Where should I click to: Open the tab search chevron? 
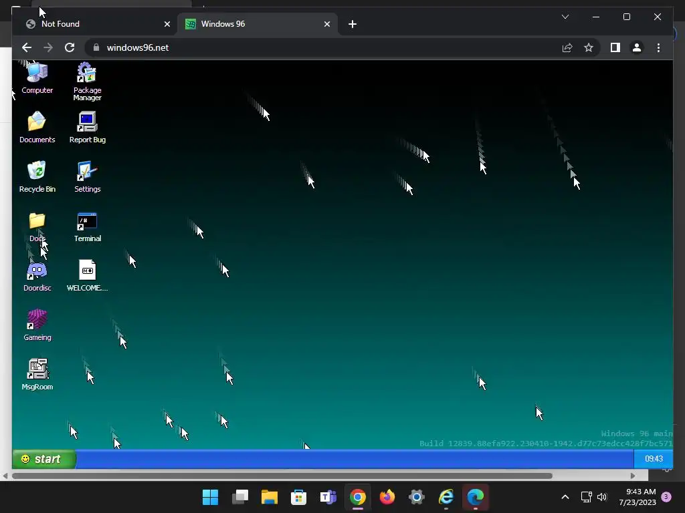pyautogui.click(x=565, y=17)
